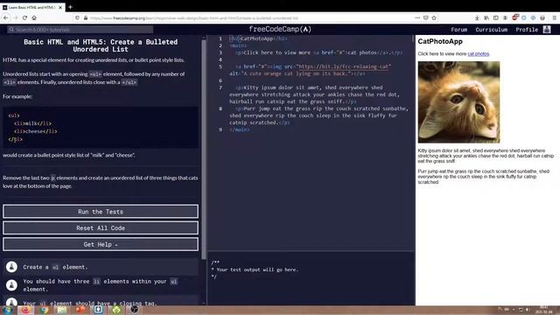Click the cat photos link in preview
This screenshot has height=315, width=560.
[x=479, y=54]
